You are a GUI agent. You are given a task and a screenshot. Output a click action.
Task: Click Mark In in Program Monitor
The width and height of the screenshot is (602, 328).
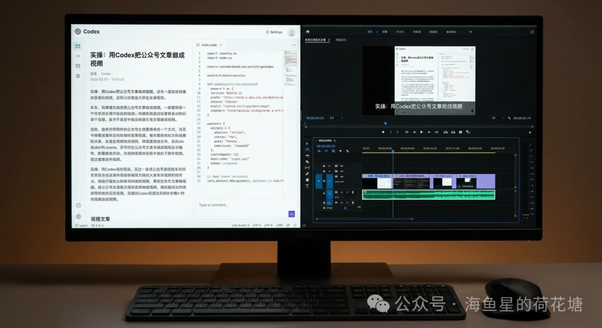click(391, 132)
